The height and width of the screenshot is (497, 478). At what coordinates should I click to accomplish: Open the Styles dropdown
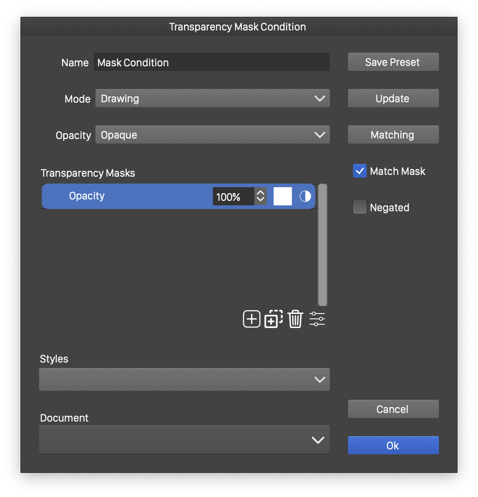coord(184,379)
